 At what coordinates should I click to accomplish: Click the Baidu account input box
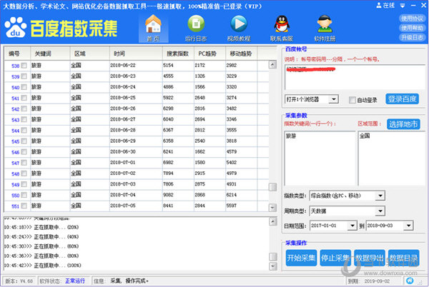[x=355, y=77]
